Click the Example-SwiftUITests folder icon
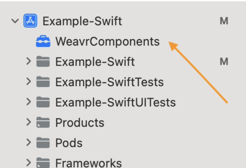 pyautogui.click(x=43, y=102)
